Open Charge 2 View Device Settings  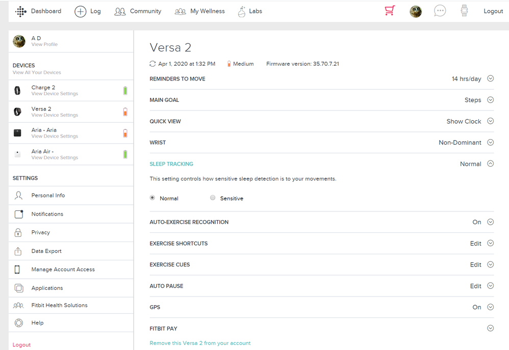click(x=55, y=94)
